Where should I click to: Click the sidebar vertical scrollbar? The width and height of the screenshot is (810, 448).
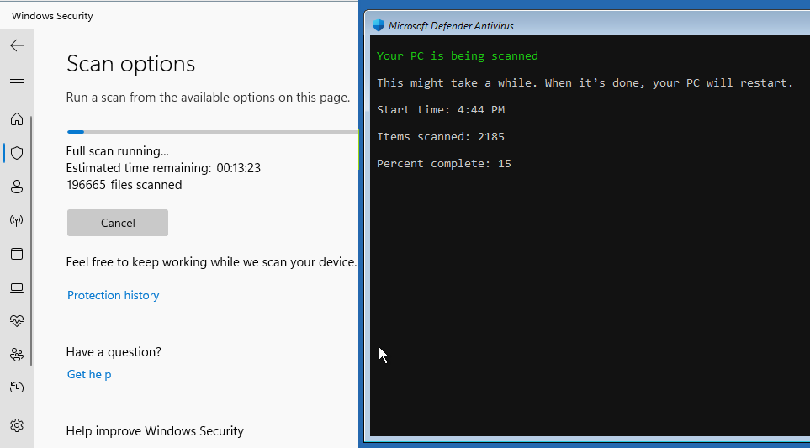click(x=31, y=241)
